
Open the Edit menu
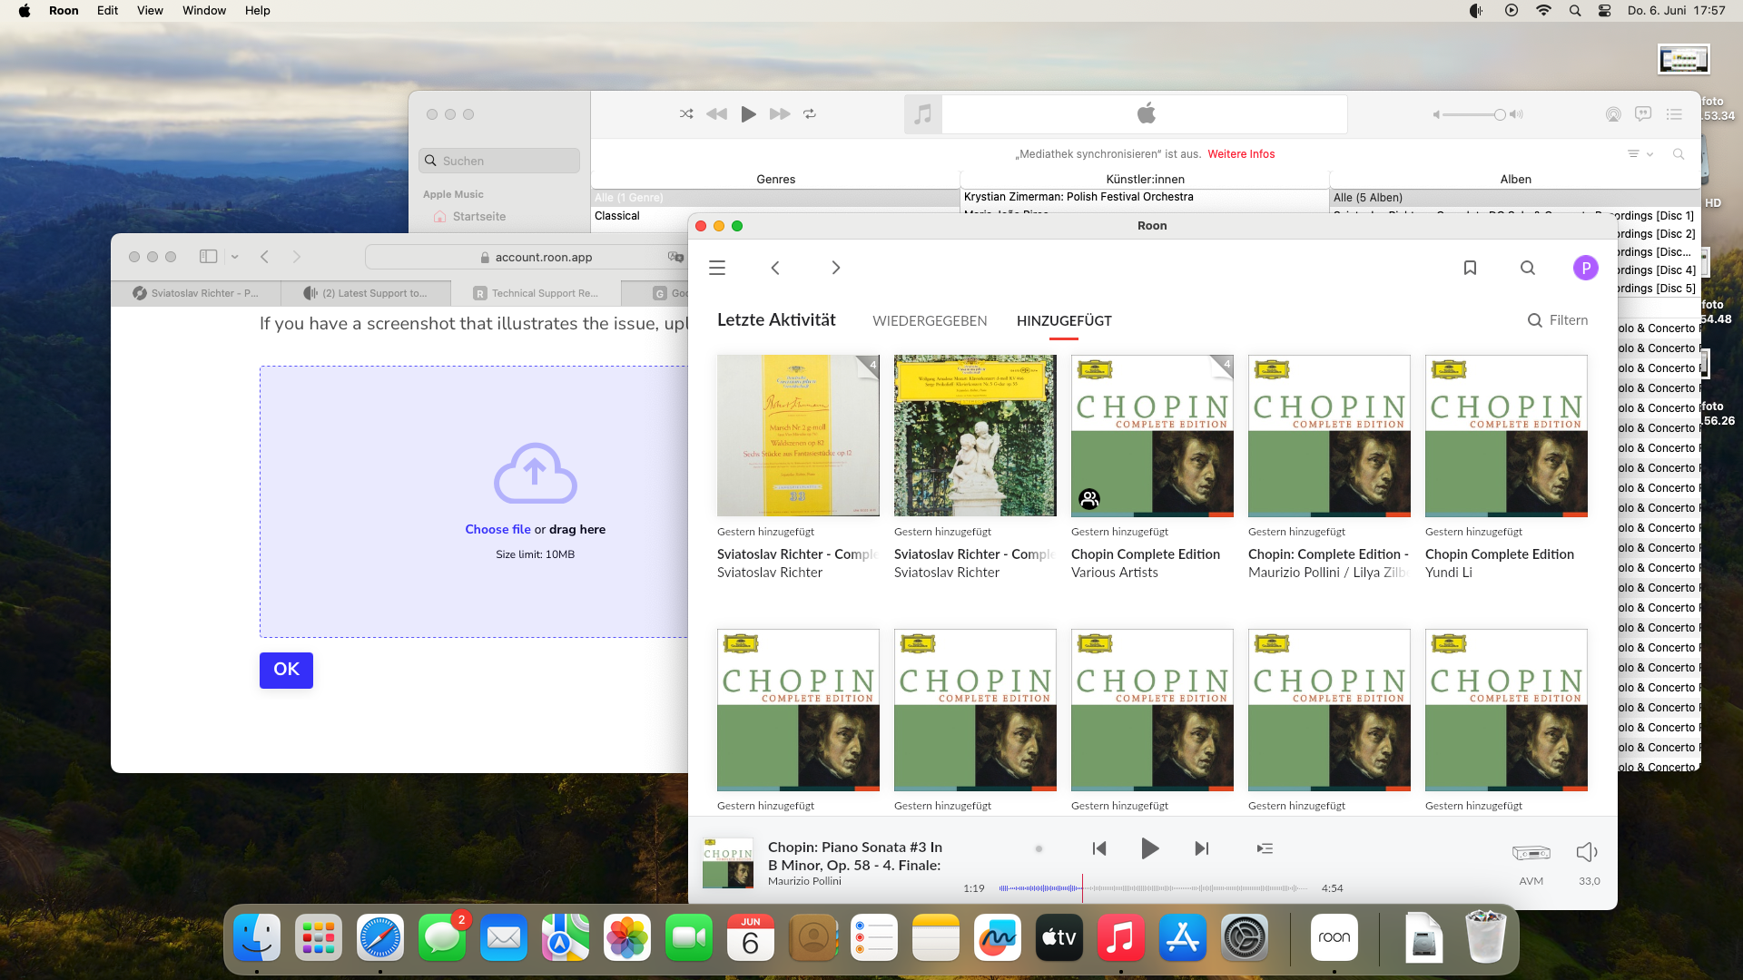(107, 11)
